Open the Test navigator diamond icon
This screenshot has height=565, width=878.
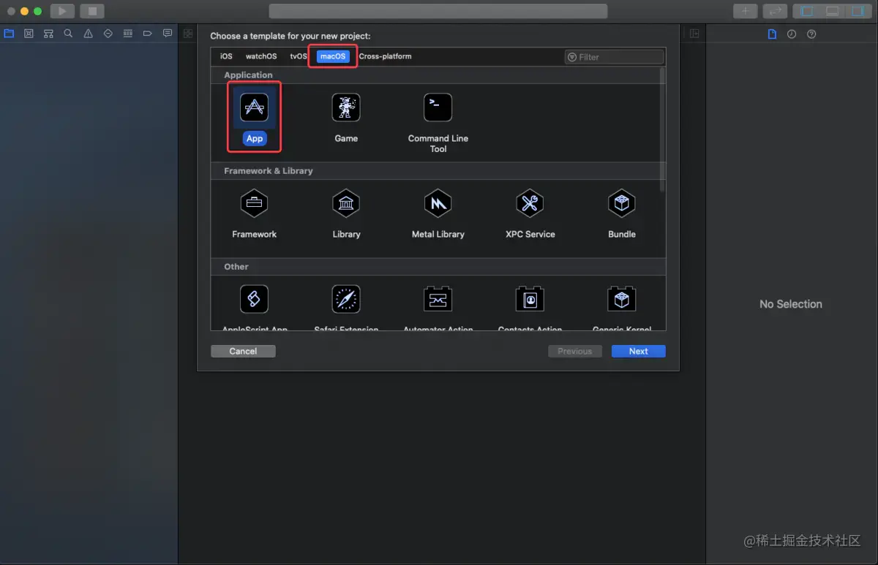(x=108, y=34)
